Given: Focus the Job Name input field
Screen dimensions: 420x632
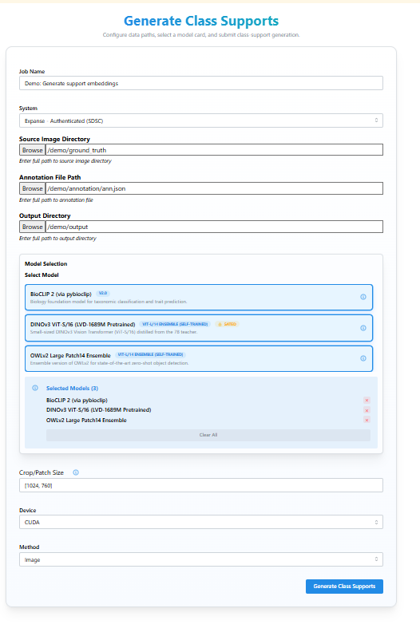Looking at the screenshot, I should click(x=201, y=84).
